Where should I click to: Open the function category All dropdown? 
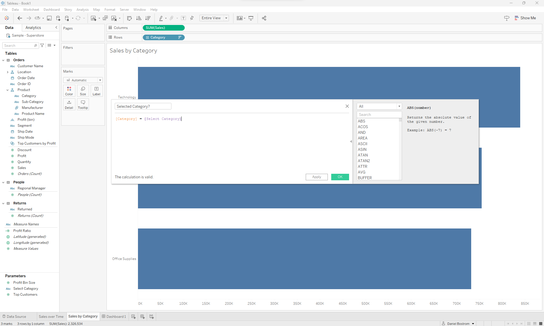tap(379, 106)
